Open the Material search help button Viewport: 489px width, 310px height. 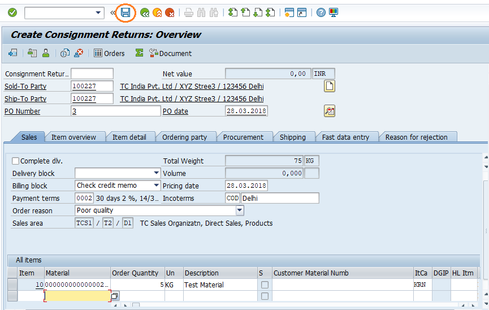pos(115,296)
